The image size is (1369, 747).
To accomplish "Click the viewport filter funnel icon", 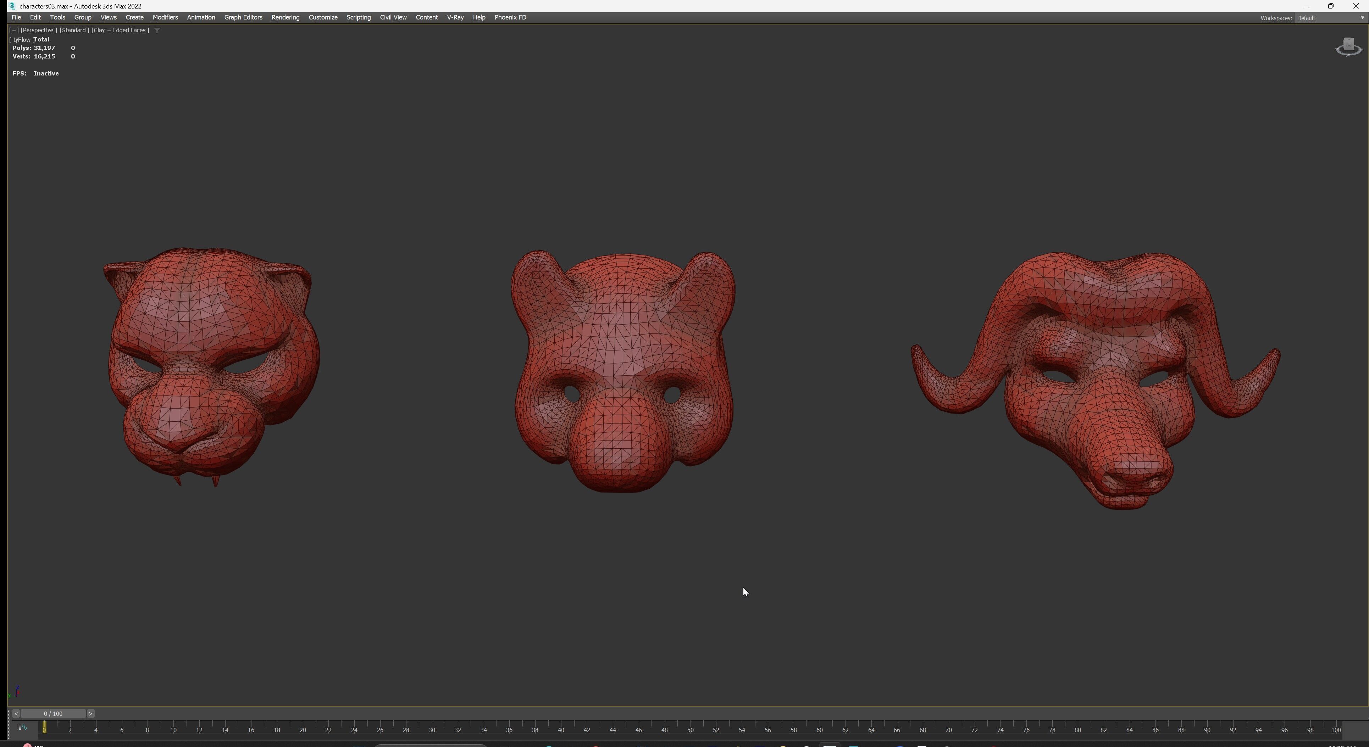I will point(157,30).
